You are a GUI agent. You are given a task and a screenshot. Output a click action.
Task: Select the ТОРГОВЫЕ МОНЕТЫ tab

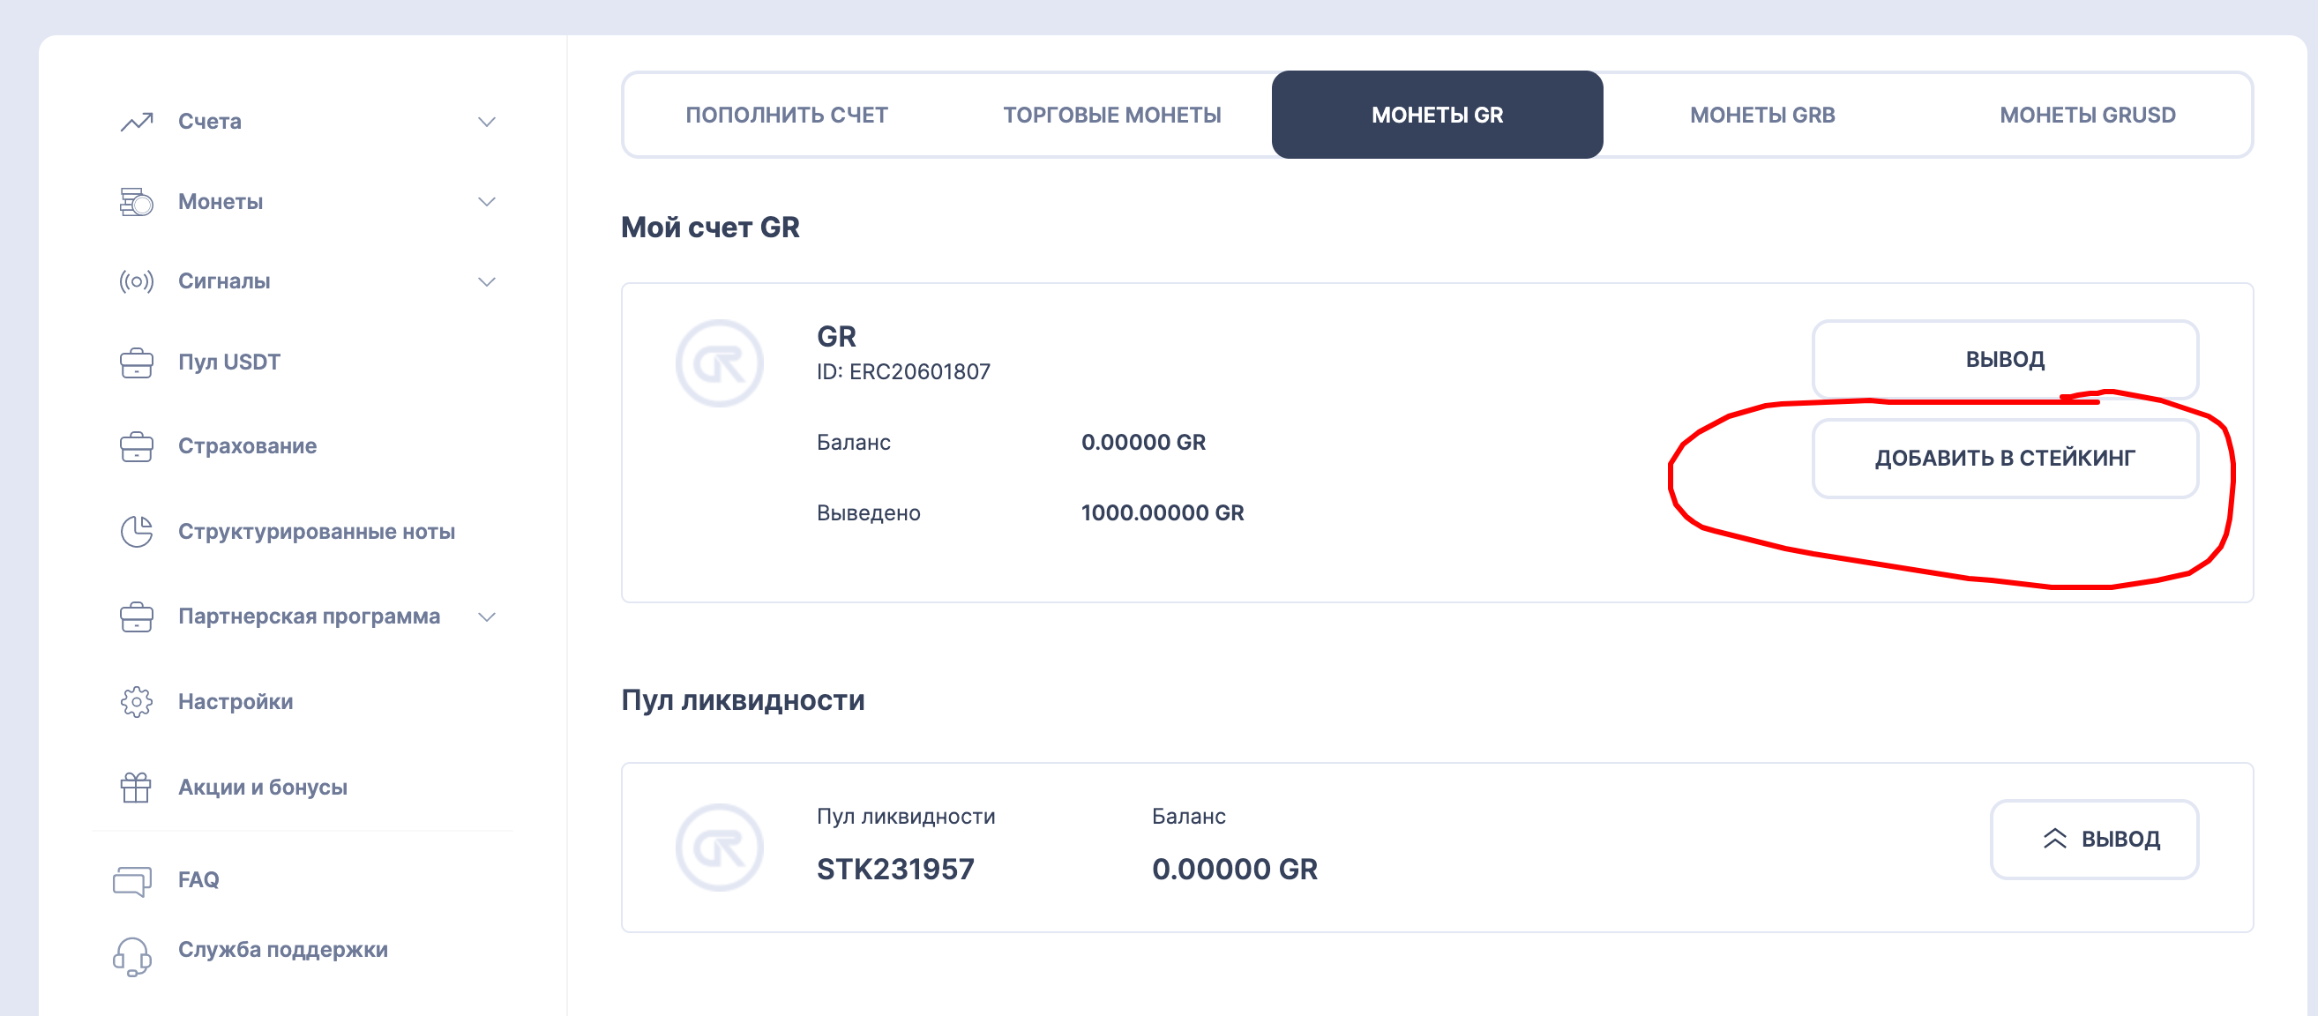(1111, 116)
